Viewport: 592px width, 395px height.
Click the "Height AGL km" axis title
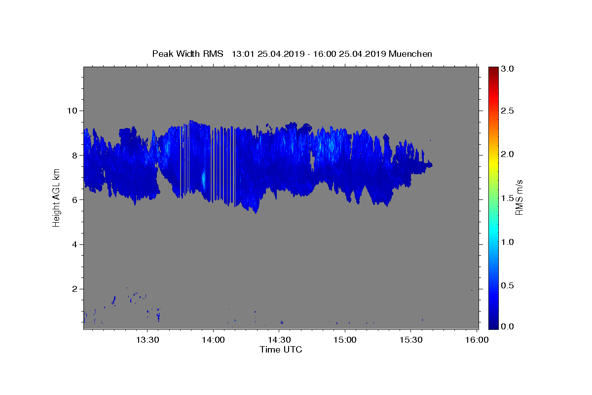click(x=56, y=197)
